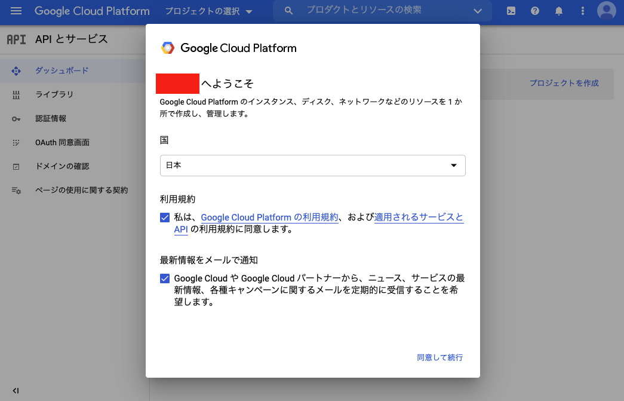Click the 最新情報をメールで通知 heading
Image resolution: width=624 pixels, height=401 pixels.
(x=208, y=260)
